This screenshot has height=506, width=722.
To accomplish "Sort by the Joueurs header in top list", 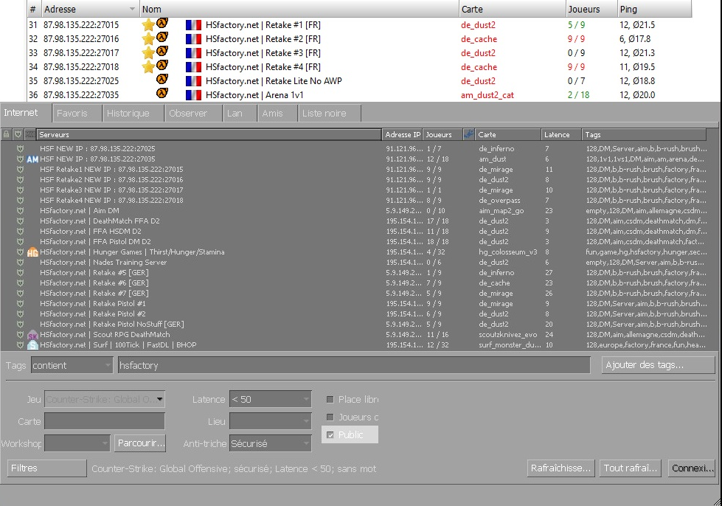I will pyautogui.click(x=591, y=9).
